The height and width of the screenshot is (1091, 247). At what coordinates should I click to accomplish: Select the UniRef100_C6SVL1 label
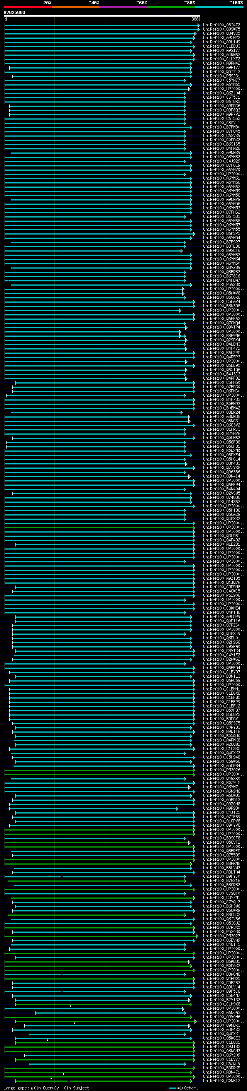coord(222,123)
